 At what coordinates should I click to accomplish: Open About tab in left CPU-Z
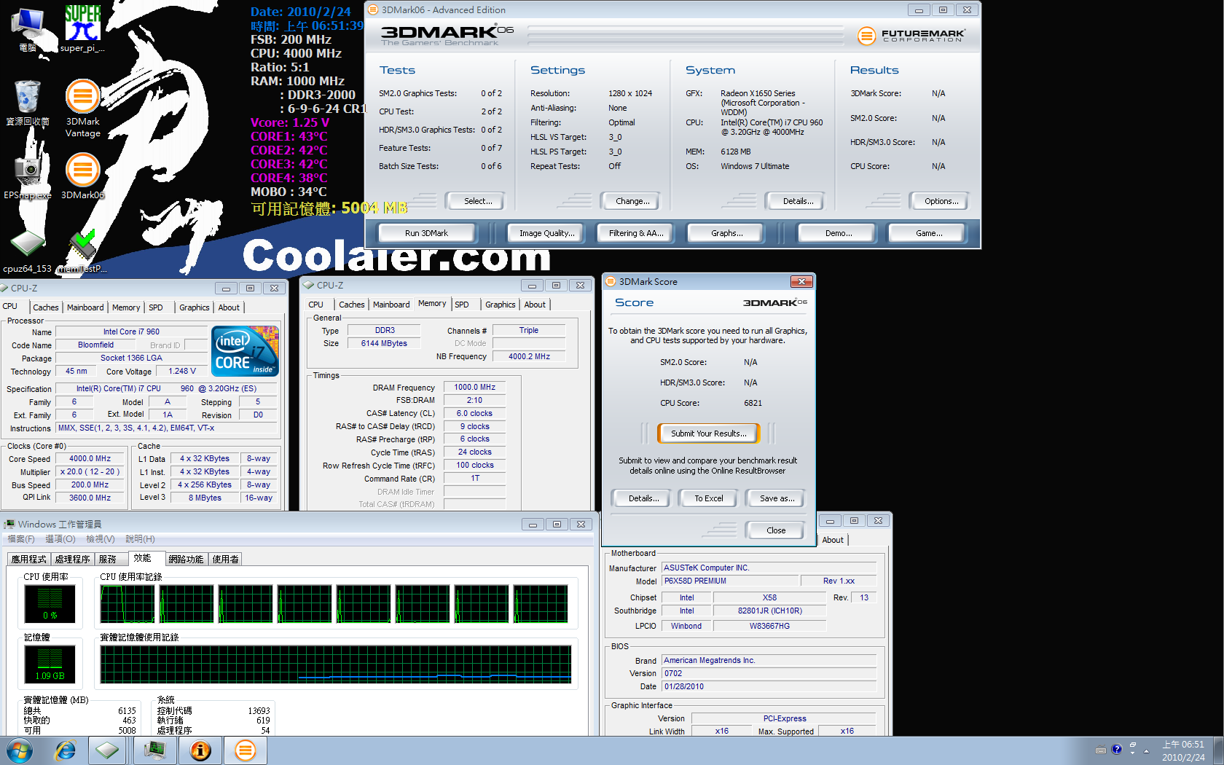229,307
